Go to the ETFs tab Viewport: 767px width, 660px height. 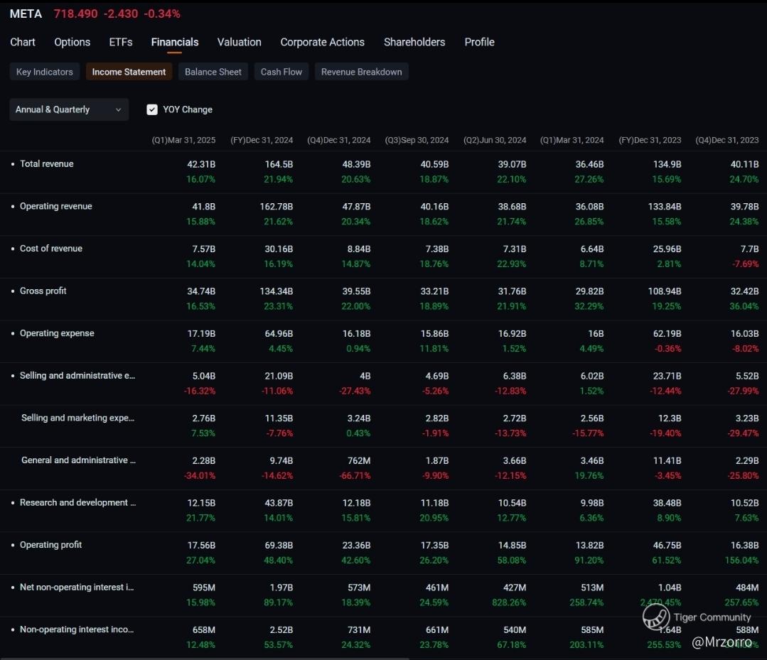[x=121, y=42]
